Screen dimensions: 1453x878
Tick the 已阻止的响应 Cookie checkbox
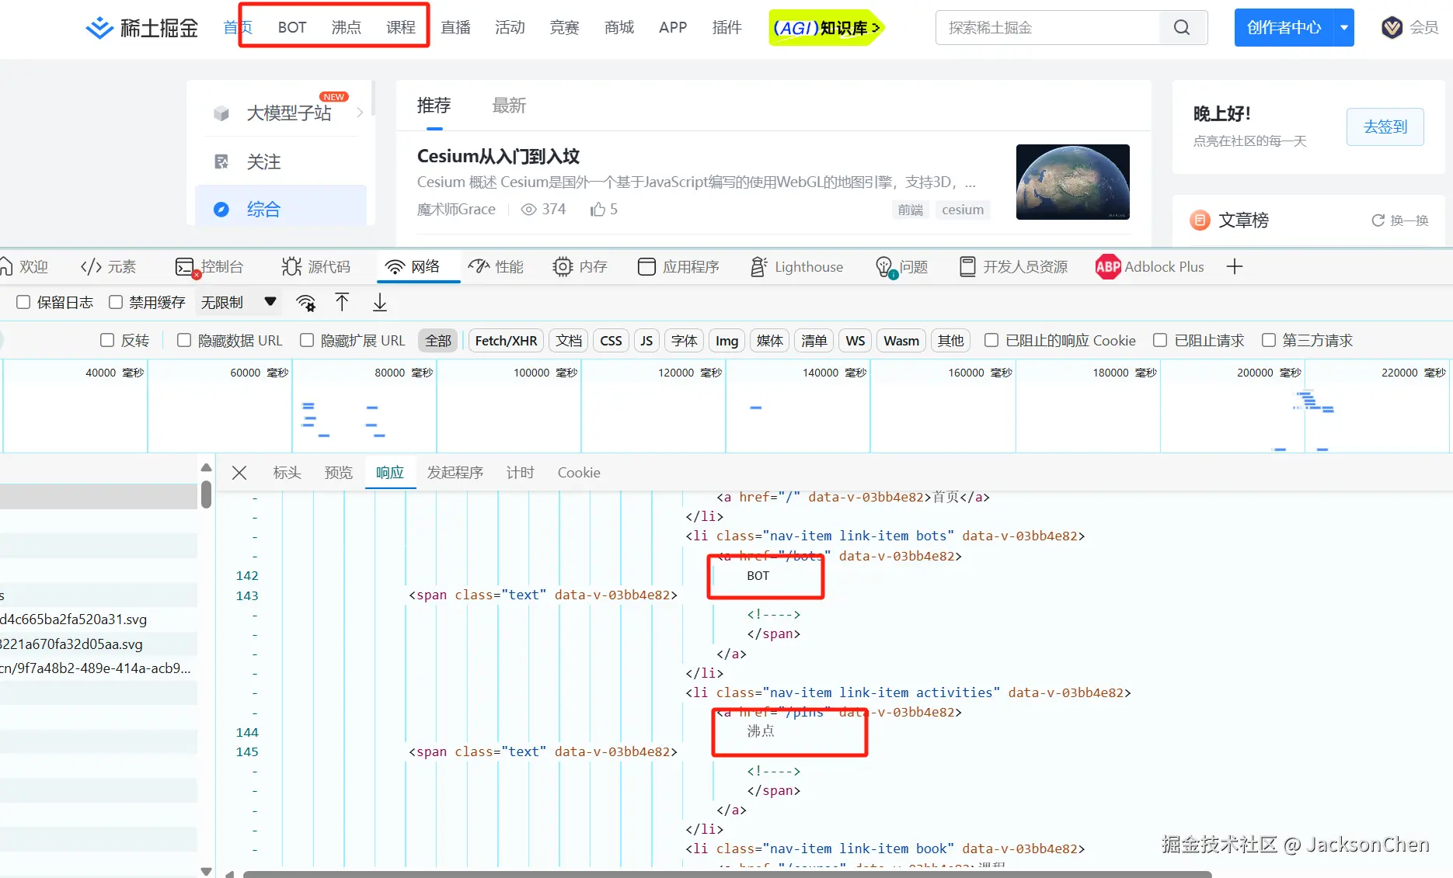(991, 341)
